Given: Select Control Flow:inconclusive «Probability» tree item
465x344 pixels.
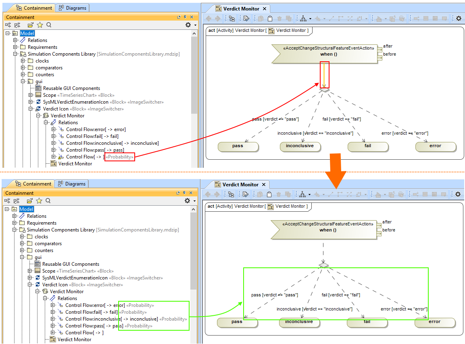Looking at the screenshot, I should pyautogui.click(x=126, y=319).
